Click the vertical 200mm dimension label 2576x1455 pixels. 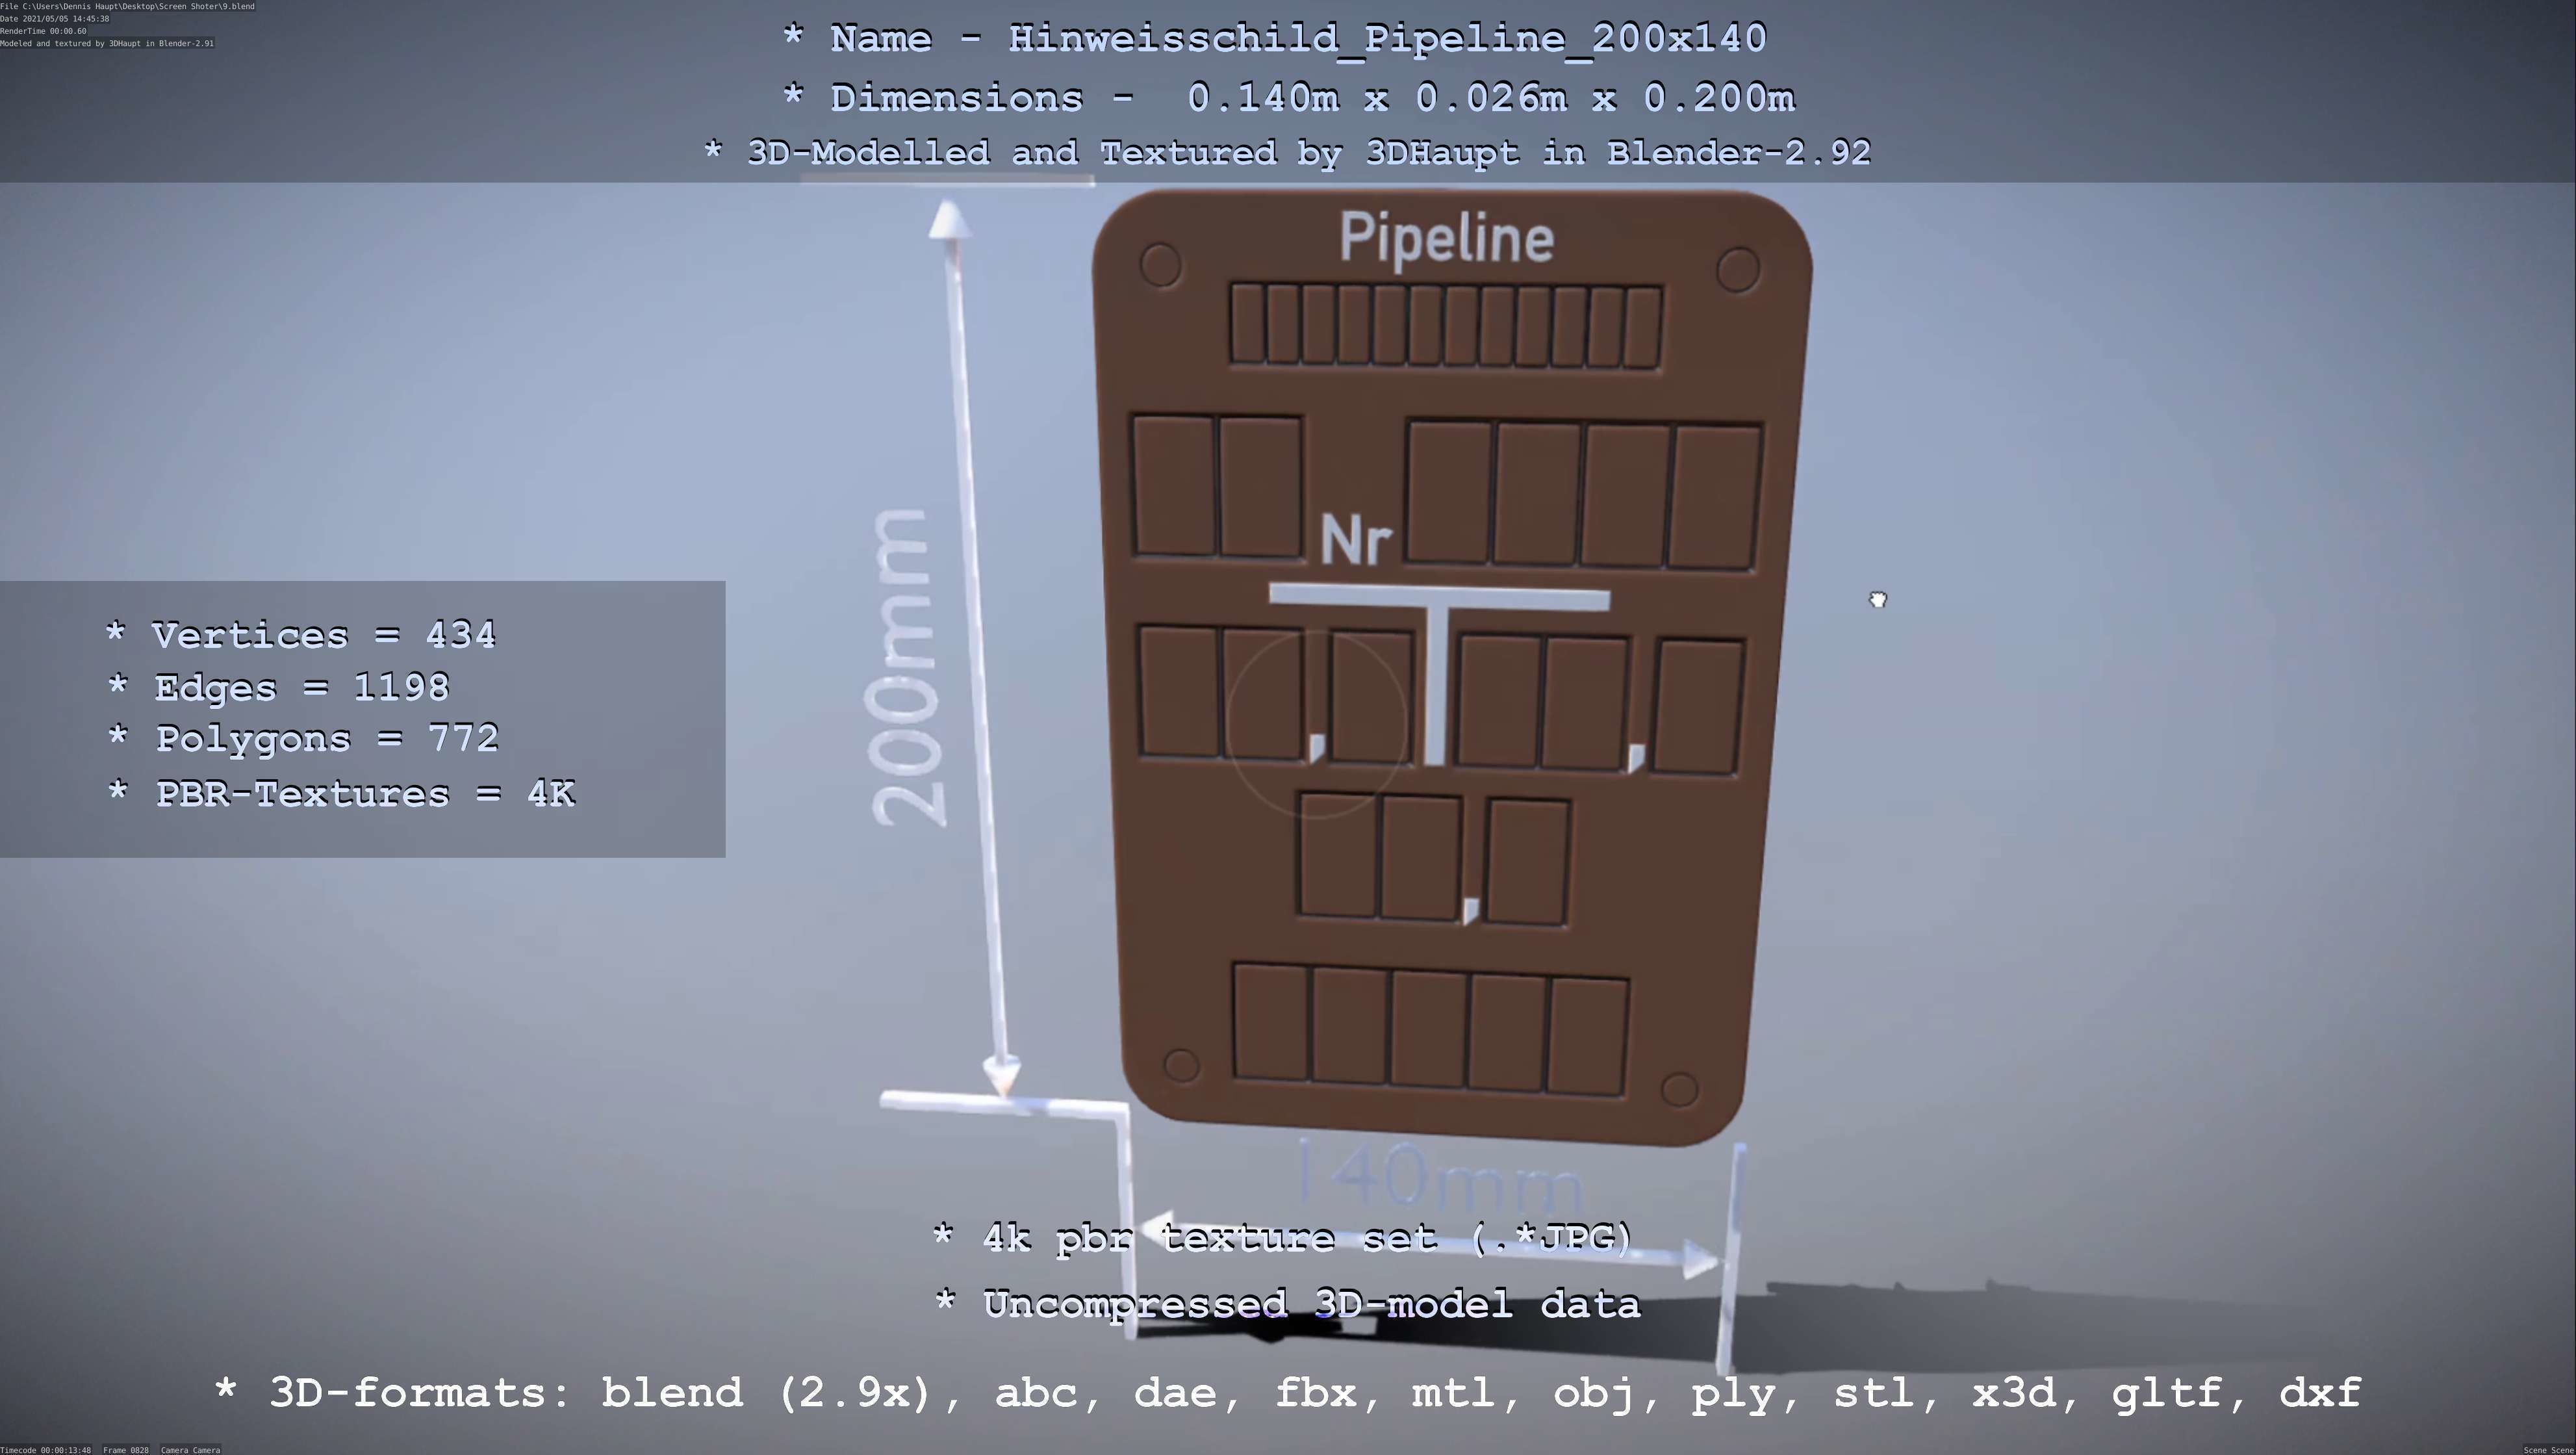pos(906,668)
